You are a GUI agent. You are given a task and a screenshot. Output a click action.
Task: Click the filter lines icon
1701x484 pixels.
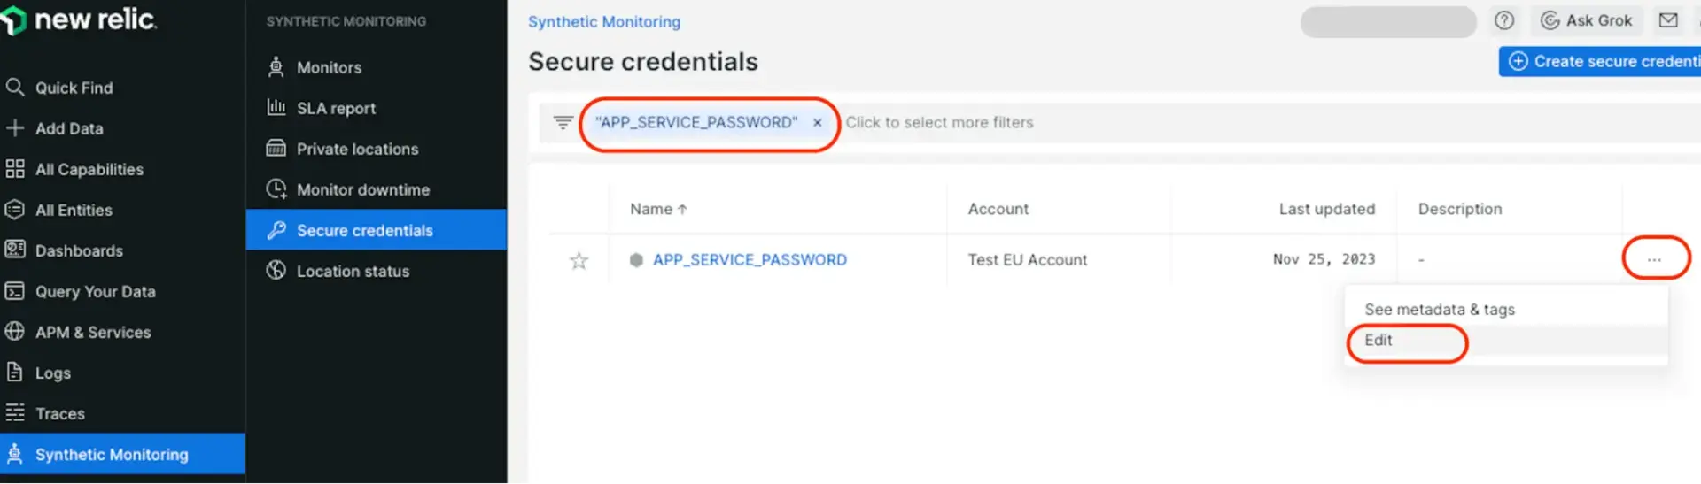coord(563,122)
